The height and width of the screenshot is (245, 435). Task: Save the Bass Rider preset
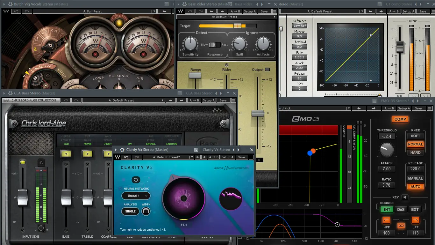tap(264, 11)
